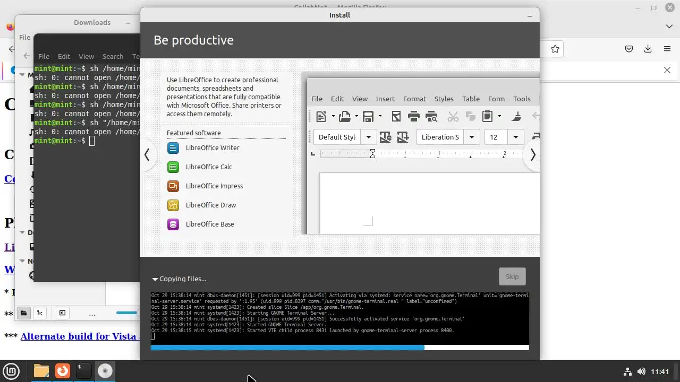Click the Save dropdown arrow in Writer preview
The width and height of the screenshot is (680, 382).
click(x=380, y=117)
